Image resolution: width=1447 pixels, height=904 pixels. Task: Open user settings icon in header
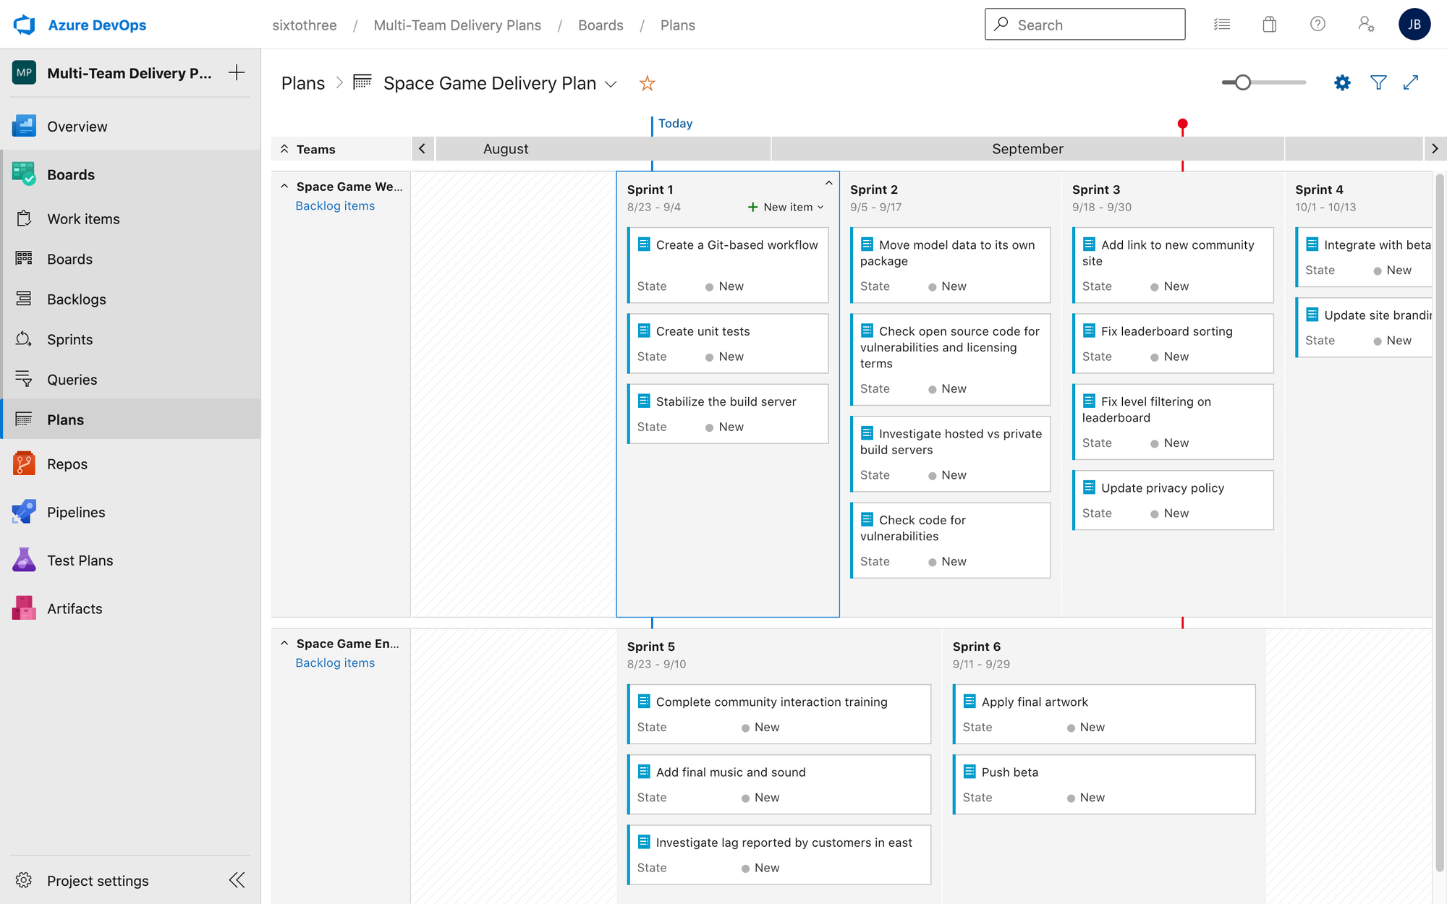pyautogui.click(x=1366, y=25)
